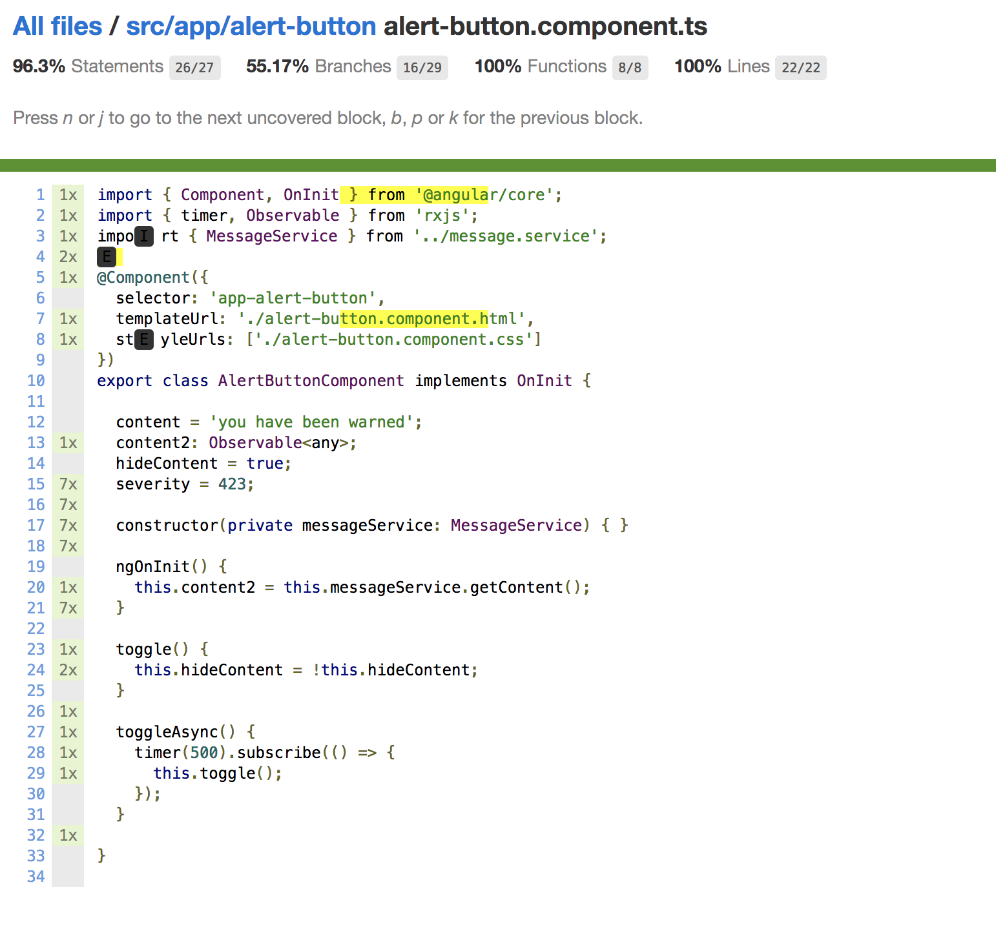
Task: Click the 55.17% Branches percentage
Action: (x=277, y=67)
